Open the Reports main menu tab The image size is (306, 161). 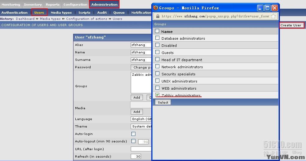point(53,4)
